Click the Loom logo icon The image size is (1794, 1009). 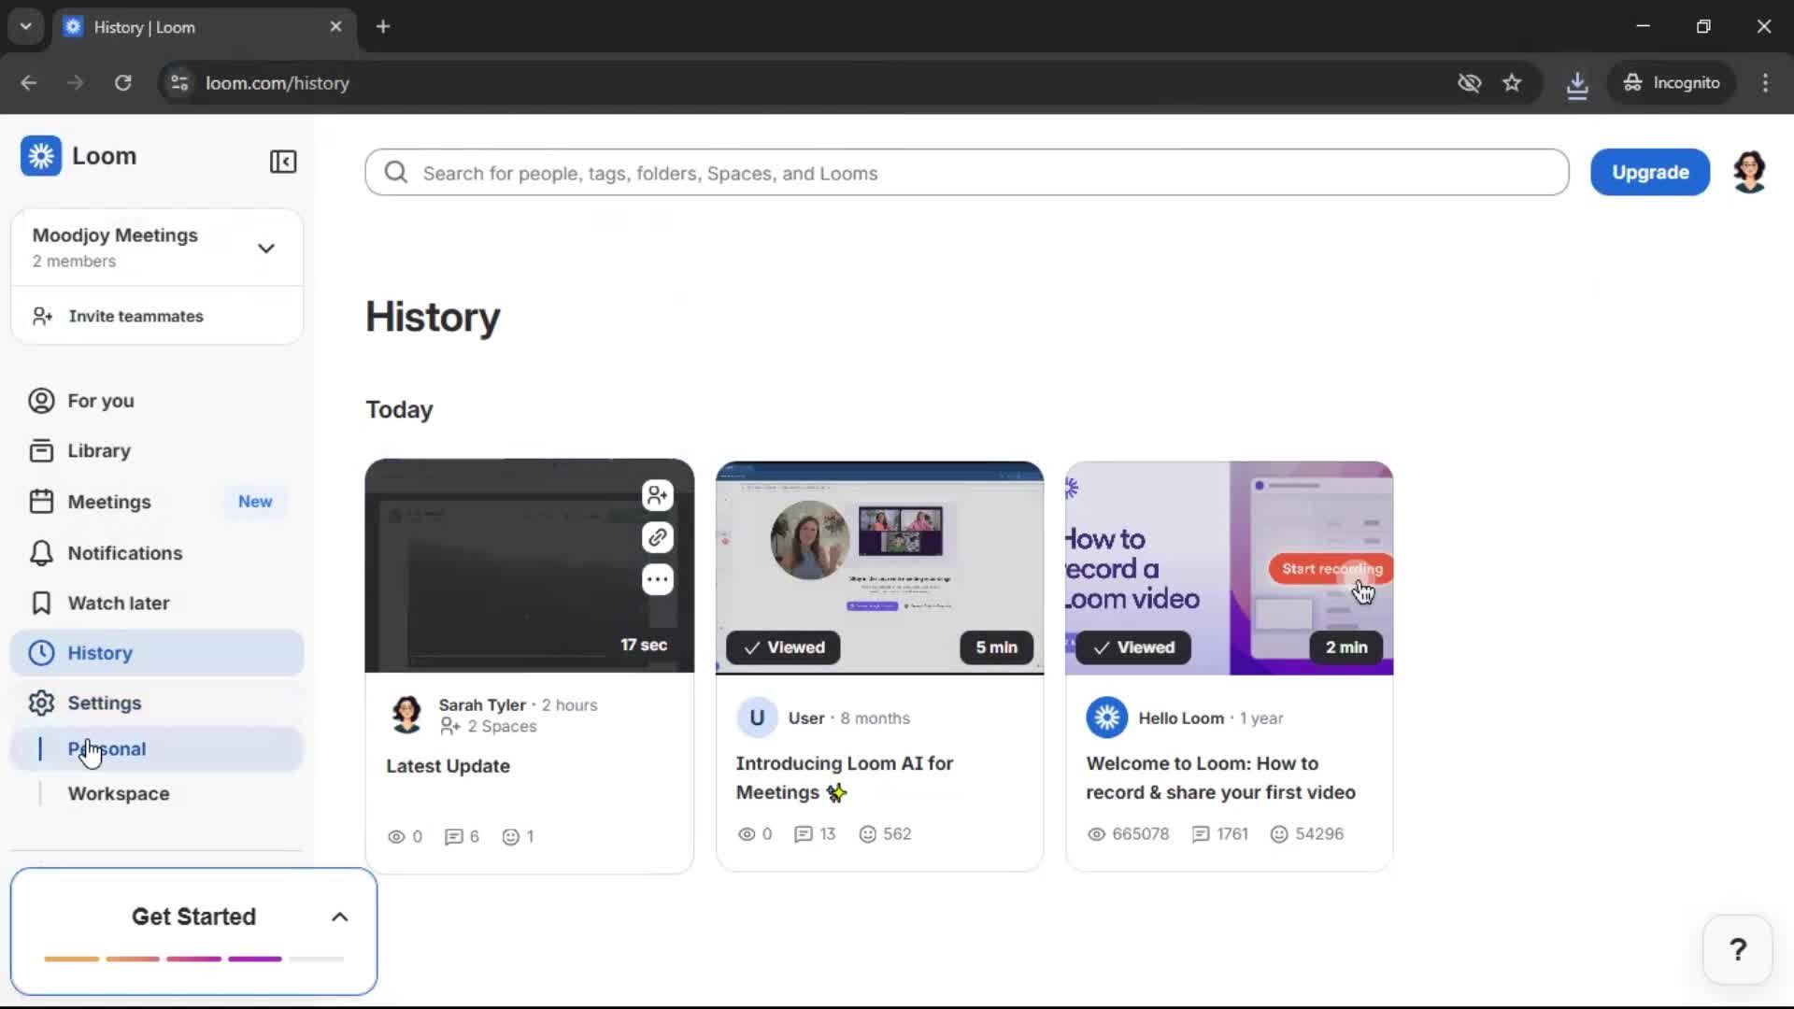click(x=40, y=156)
